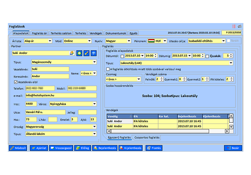251x175 pixels.
Task: Switch to the Vendégek tab
Action: click(95, 33)
